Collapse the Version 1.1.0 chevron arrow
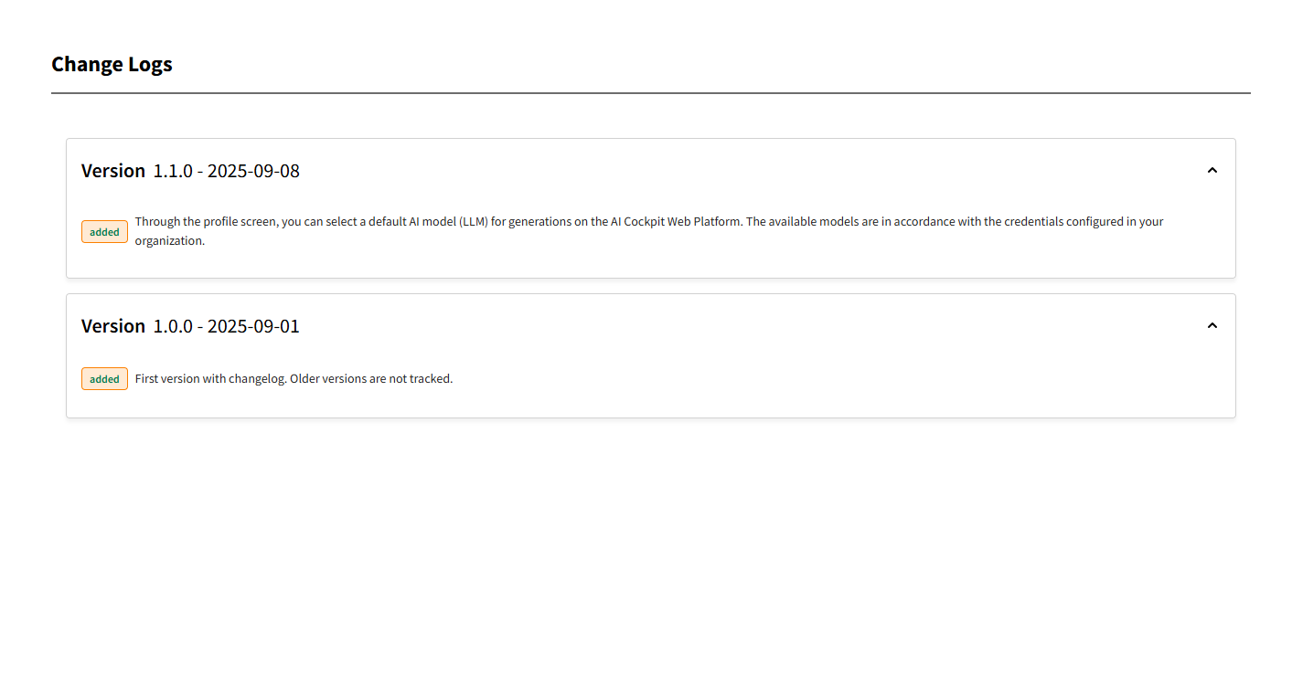This screenshot has height=687, width=1292. point(1212,170)
